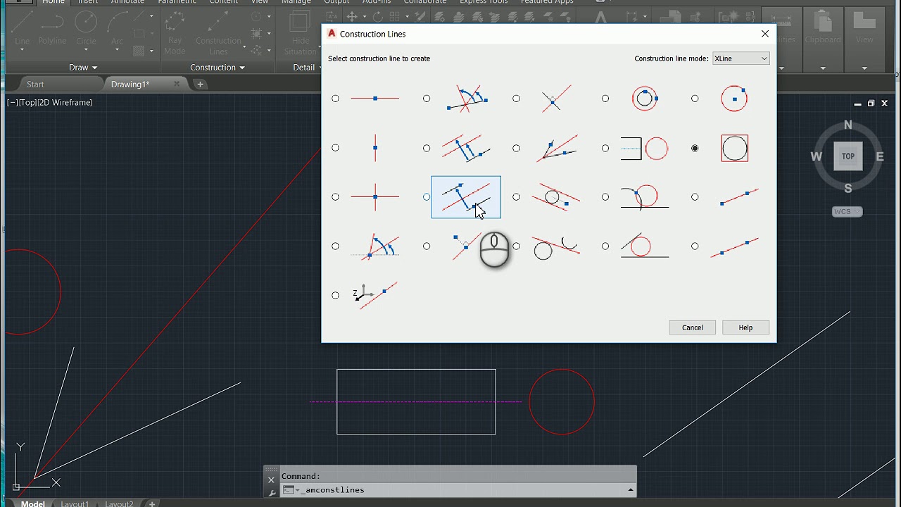Pick the circle tangent to arc and line icon
Viewport: 901px width, 507px height.
[x=645, y=197]
